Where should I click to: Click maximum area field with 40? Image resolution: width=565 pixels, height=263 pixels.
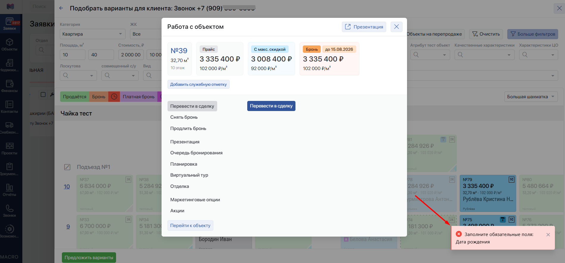101,55
